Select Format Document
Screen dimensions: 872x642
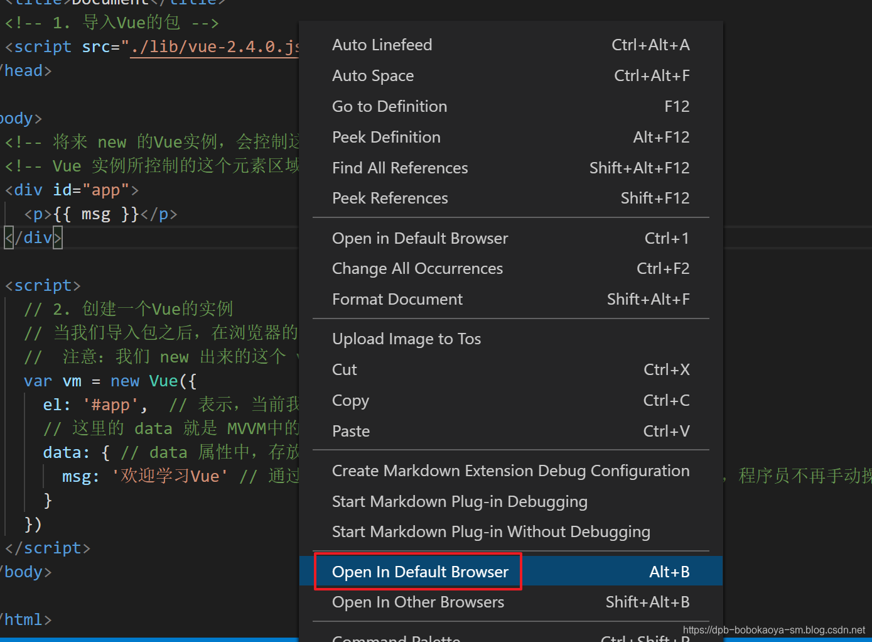(510, 300)
